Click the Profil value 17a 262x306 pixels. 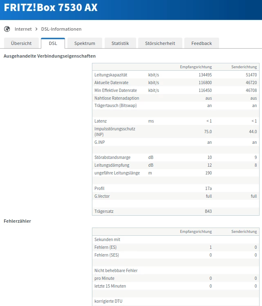click(208, 188)
